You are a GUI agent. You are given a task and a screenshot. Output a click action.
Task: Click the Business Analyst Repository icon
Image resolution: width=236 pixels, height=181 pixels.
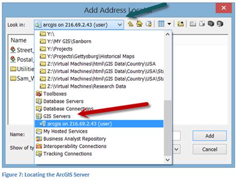39,139
